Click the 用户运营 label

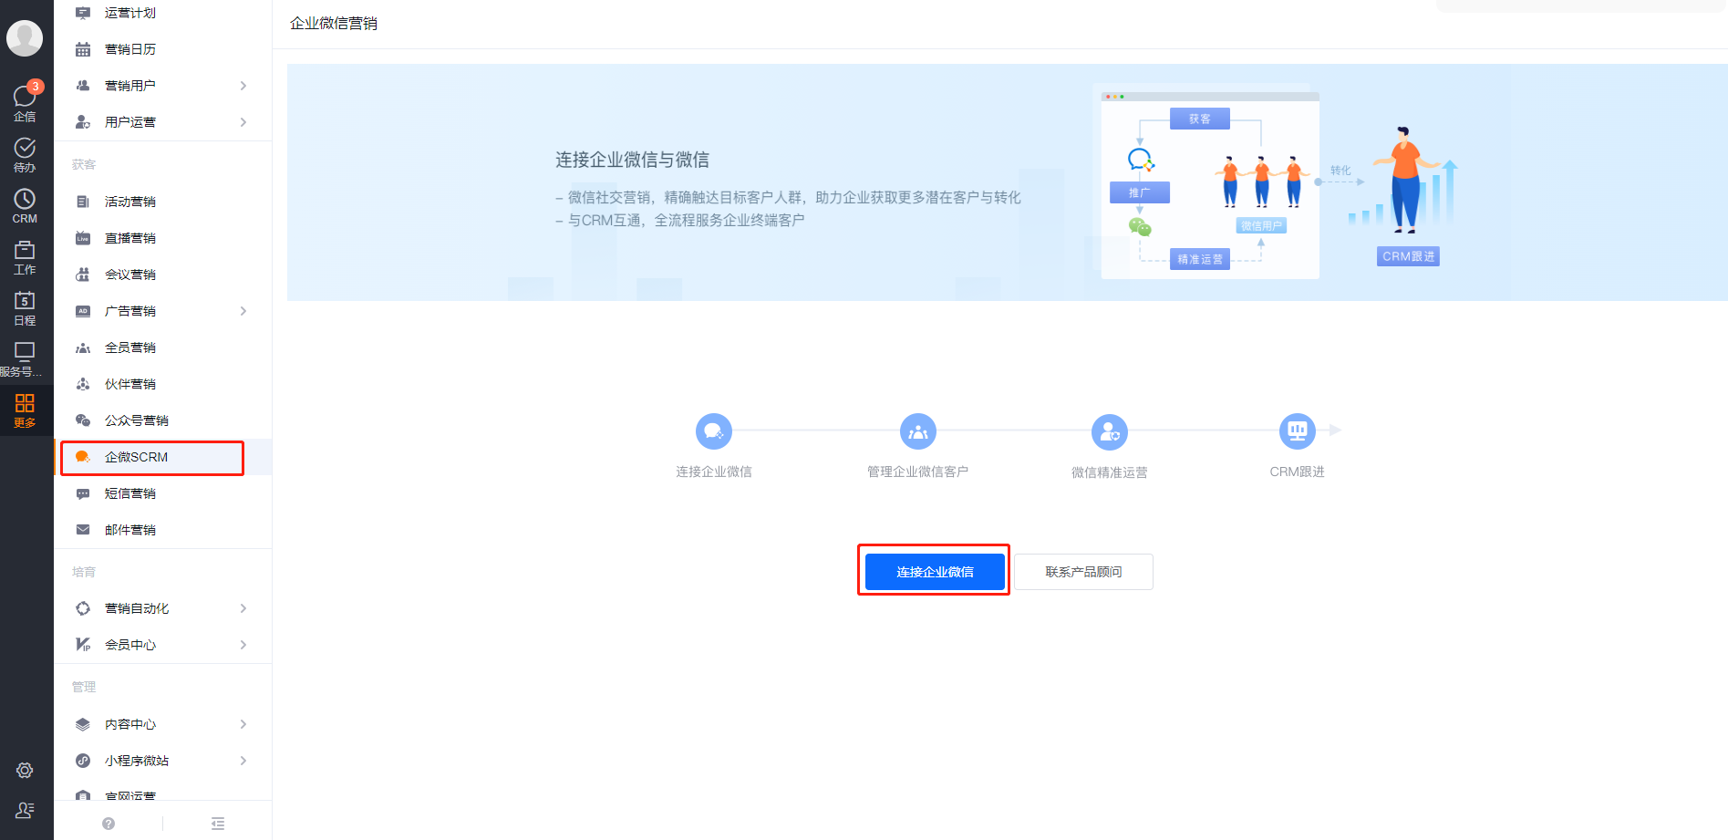[x=130, y=122]
